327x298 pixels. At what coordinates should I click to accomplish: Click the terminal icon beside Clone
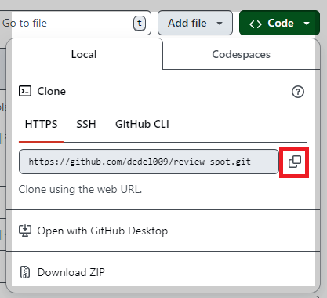pyautogui.click(x=25, y=91)
